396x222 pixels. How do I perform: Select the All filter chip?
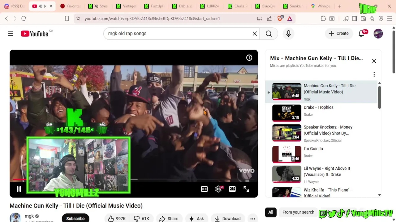[271, 212]
